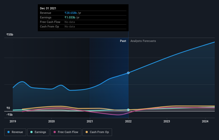
Task: Click the pink Free Cash Flow legend dot
Action: pyautogui.click(x=55, y=132)
